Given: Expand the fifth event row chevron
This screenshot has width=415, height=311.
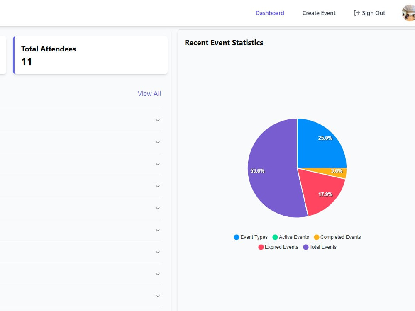Looking at the screenshot, I should (158, 208).
